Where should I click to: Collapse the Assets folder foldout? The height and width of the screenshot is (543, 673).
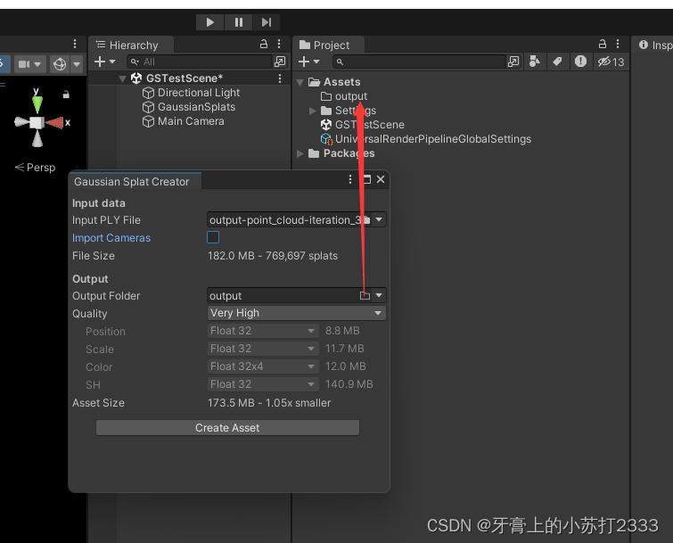300,82
